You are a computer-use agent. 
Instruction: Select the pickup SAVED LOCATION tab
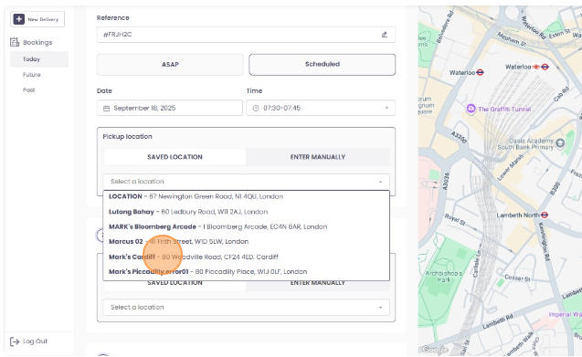[175, 157]
